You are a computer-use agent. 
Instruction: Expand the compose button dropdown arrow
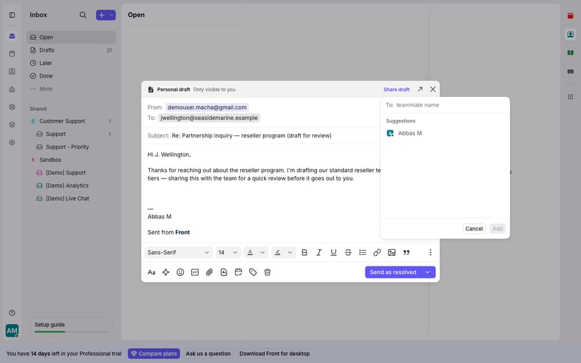point(112,15)
